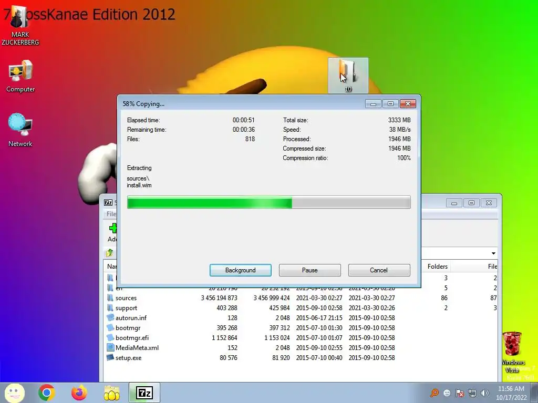
Task: Open the network tray icon
Action: (472, 393)
